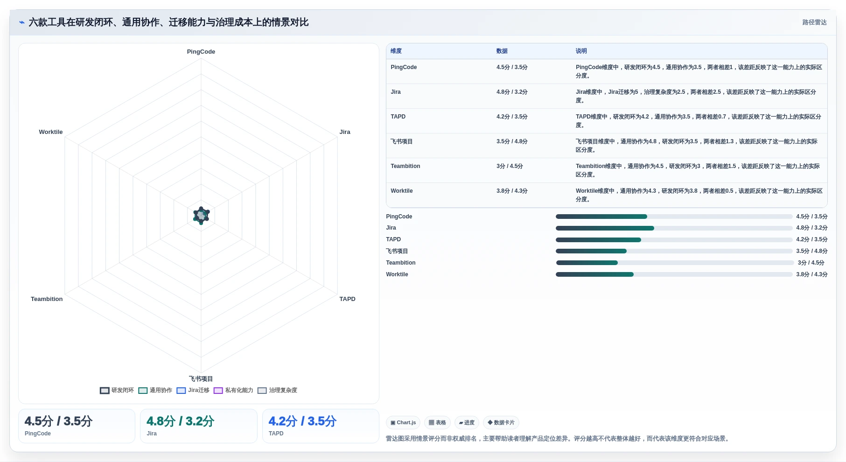Toggle the 研发闭环 legend dataset
The height and width of the screenshot is (462, 846).
pyautogui.click(x=117, y=390)
